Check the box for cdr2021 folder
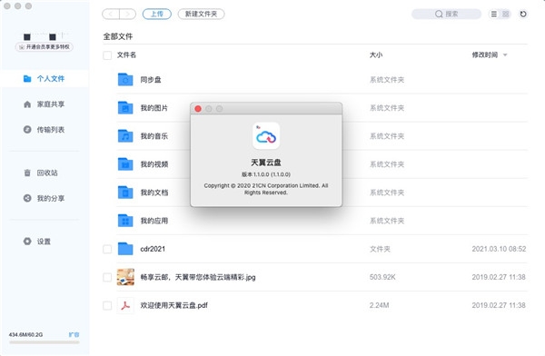Screen dimensions: 545x356 (x=107, y=249)
